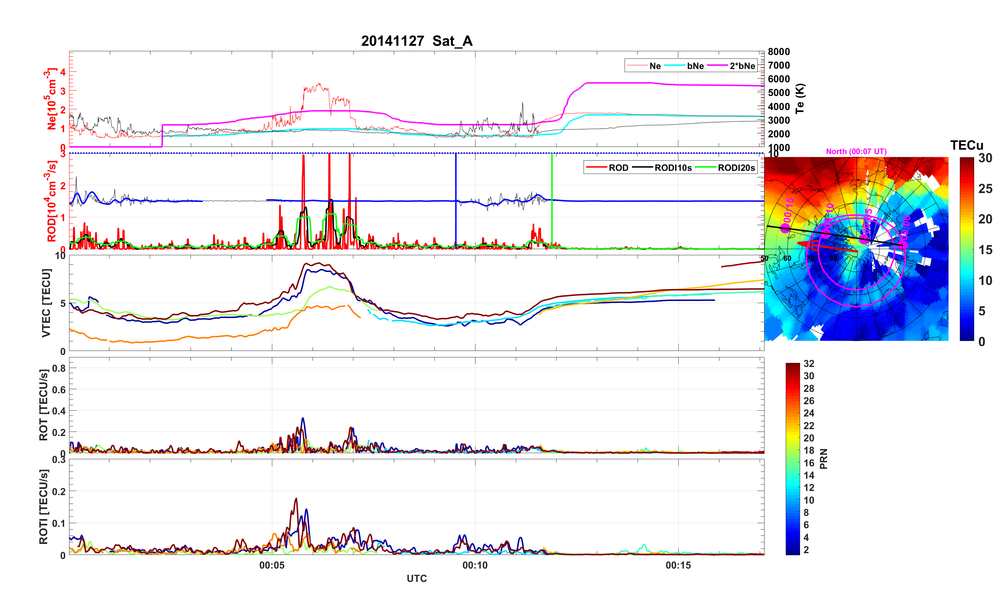The width and height of the screenshot is (993, 600).
Task: Click the 00:05 UTC tick label
Action: click(272, 565)
